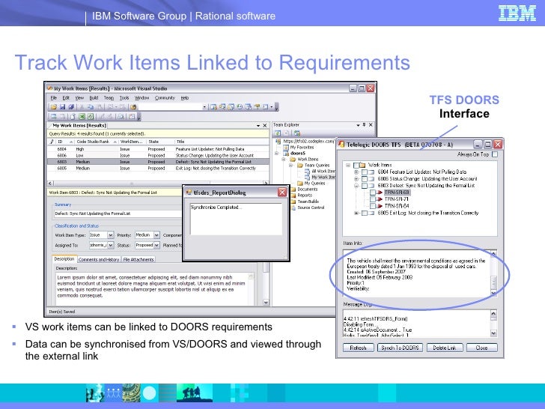Open the Assigned To dropdown
Image resolution: width=545 pixels, height=409 pixels.
coord(111,246)
